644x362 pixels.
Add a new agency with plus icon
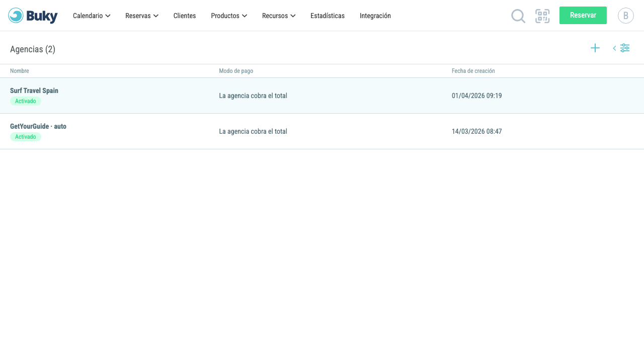click(x=595, y=48)
